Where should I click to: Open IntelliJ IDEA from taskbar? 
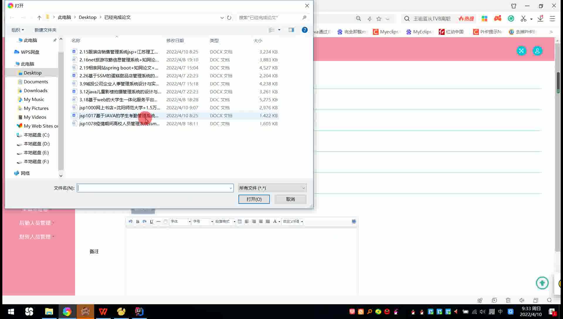click(x=139, y=311)
